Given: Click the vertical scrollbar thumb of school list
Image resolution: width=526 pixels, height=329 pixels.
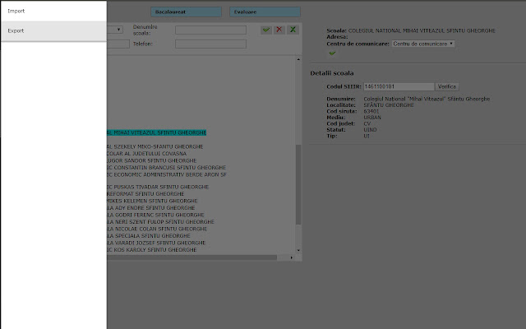Looking at the screenshot, I should point(298,184).
